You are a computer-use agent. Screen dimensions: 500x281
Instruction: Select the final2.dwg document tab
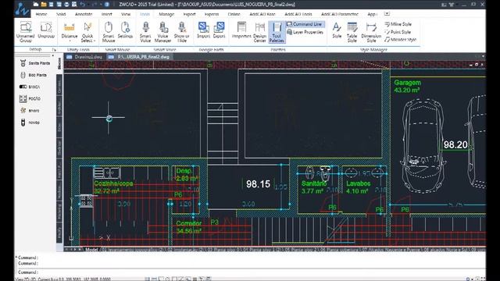140,57
